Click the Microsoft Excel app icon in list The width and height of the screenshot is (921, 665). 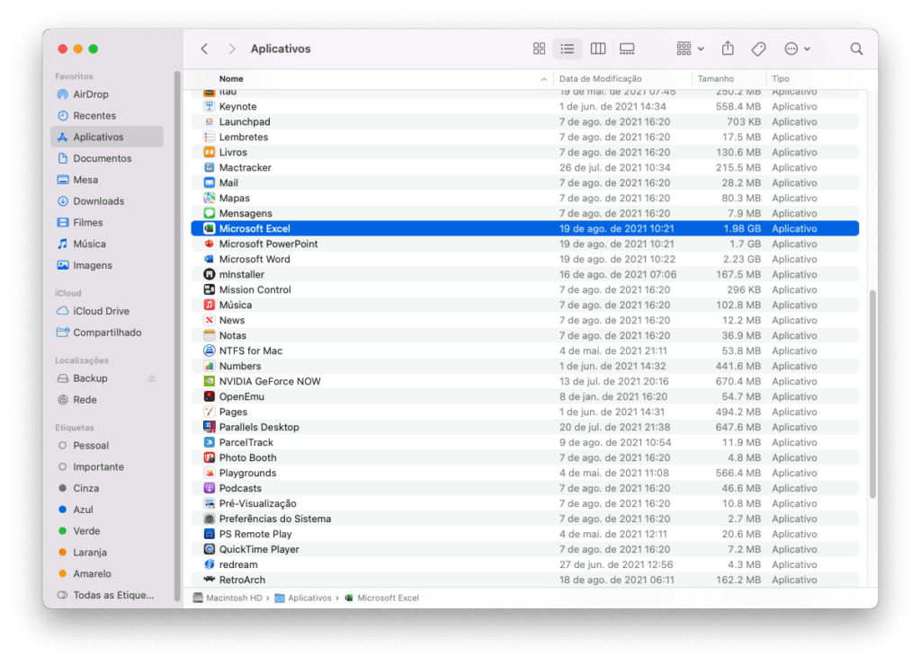209,228
